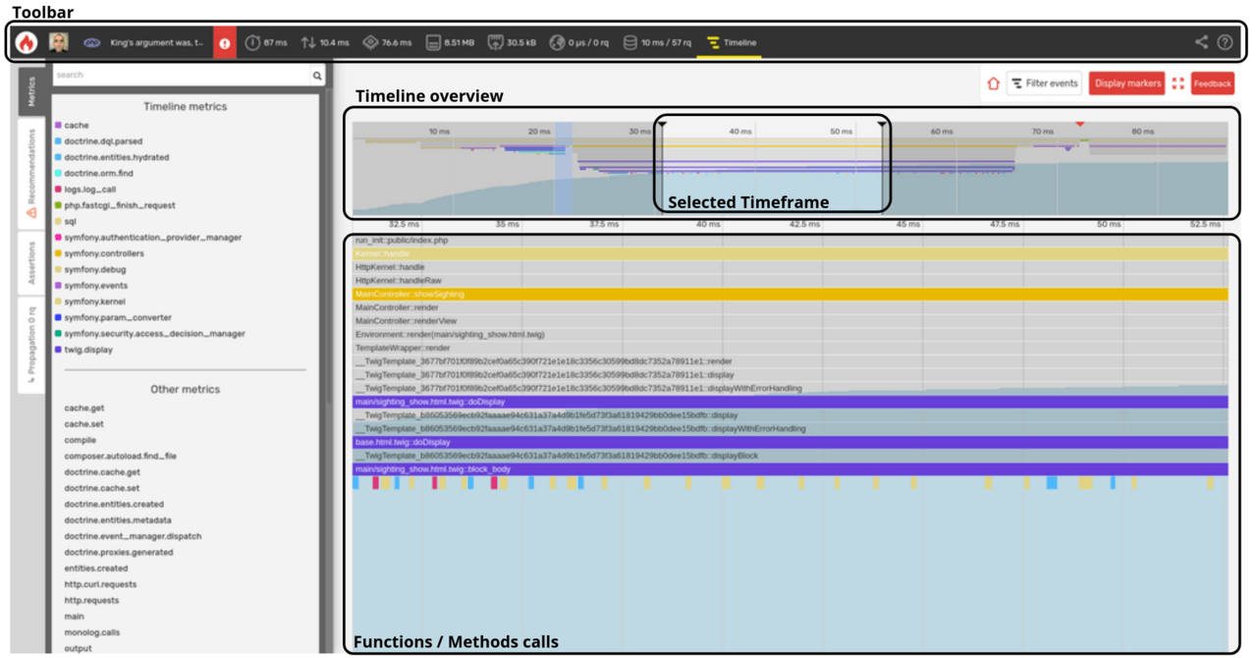Screen dimensions: 1257x658
Task: Select the HttpKernel::handleRaw row
Action: pyautogui.click(x=791, y=281)
